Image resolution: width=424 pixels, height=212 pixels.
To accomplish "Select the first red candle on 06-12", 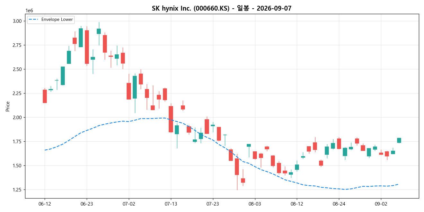I will click(x=45, y=96).
